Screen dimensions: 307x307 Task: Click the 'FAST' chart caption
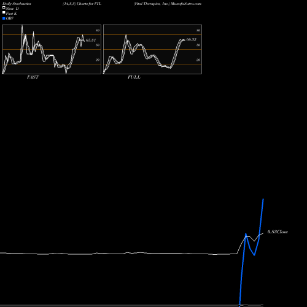(x=33, y=77)
